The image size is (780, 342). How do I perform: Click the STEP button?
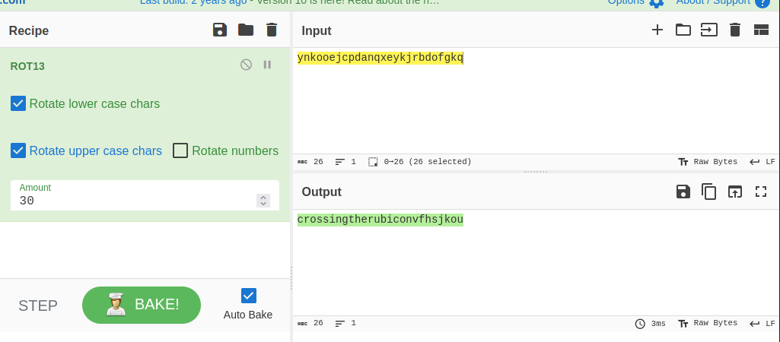pos(38,306)
